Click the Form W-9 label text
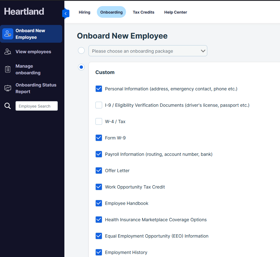Screen dimensions: 280x257 [x=115, y=138]
